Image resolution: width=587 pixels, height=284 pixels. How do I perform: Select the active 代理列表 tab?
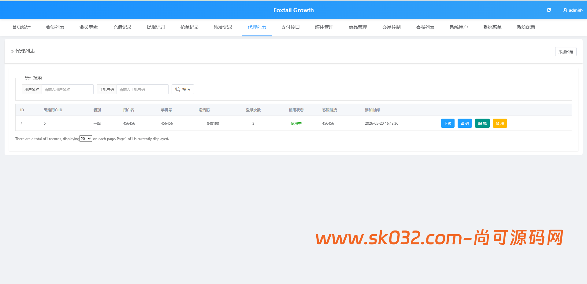pyautogui.click(x=257, y=27)
